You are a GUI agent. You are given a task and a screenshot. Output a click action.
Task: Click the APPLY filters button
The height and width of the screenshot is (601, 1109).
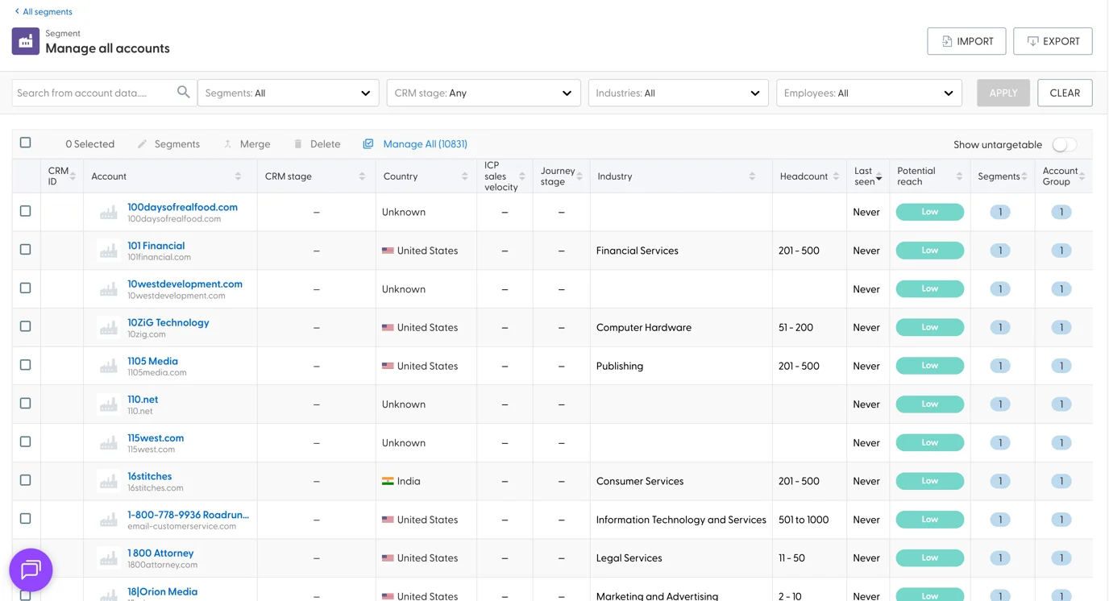pyautogui.click(x=1003, y=93)
